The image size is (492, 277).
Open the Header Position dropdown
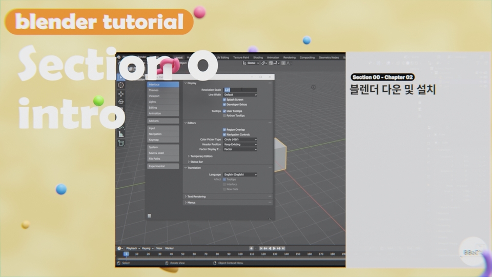coord(240,145)
